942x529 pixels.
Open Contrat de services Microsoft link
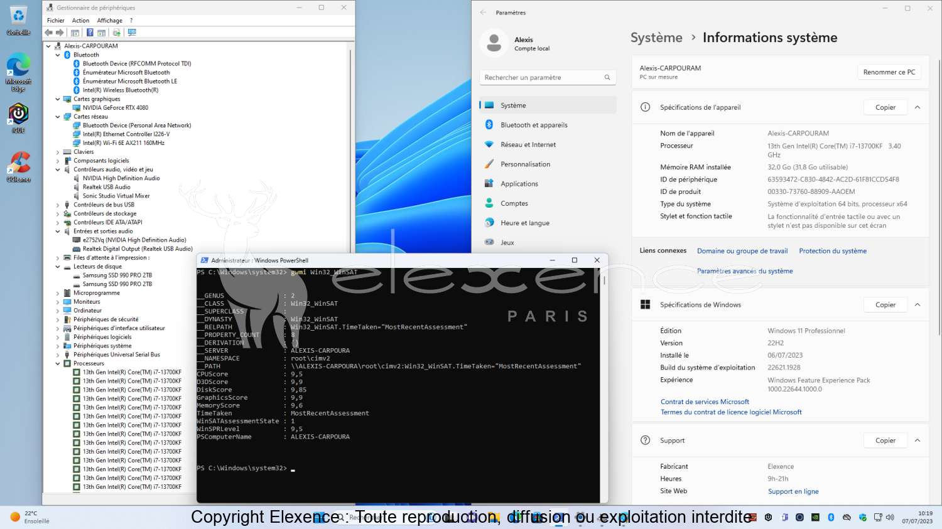pos(705,402)
